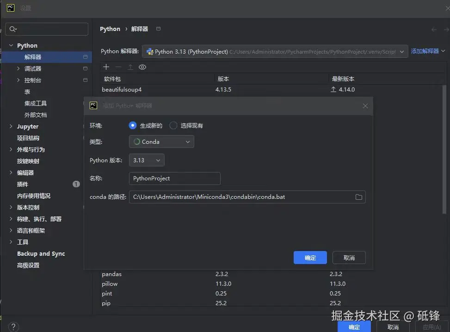Select the pandas package row
Screen dimensions: 450x332
point(271,274)
